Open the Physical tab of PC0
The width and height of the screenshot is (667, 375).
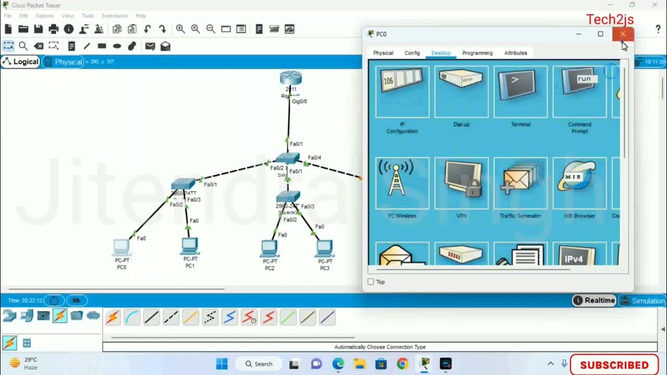(383, 53)
